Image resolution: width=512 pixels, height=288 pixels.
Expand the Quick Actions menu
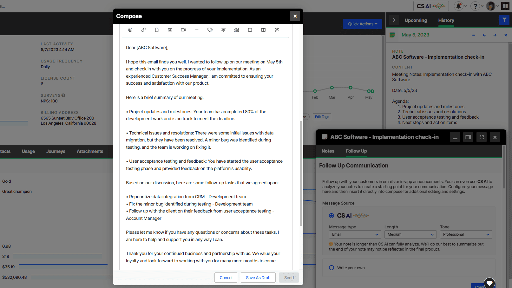(362, 23)
